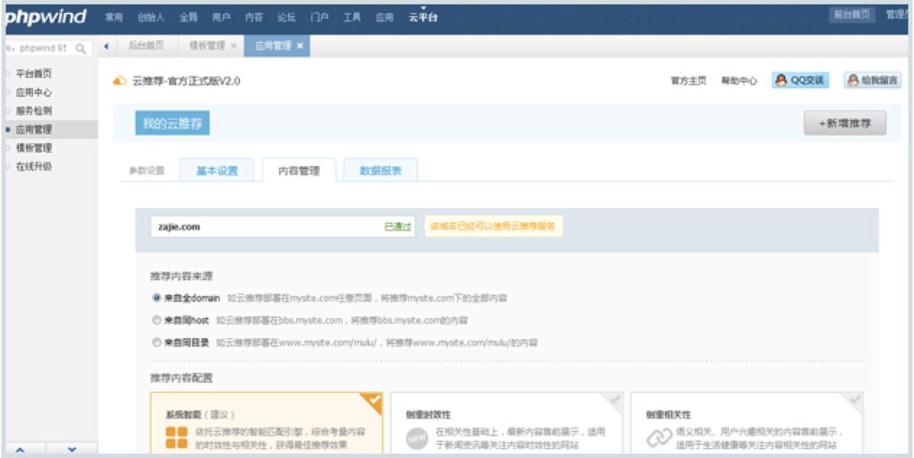Click the zajie.com domain input field

point(283,226)
